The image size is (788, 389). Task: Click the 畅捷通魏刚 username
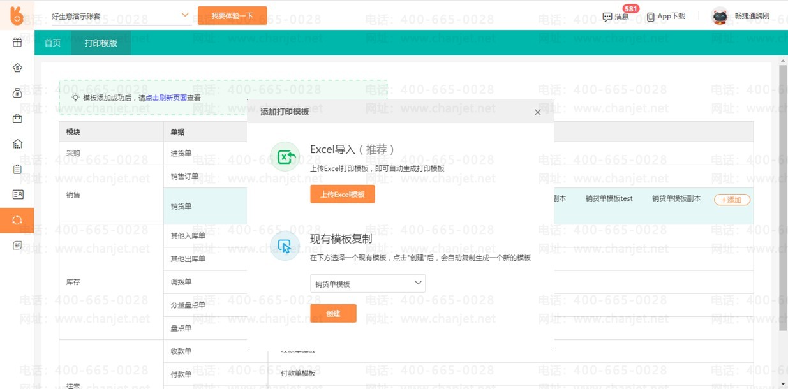752,17
